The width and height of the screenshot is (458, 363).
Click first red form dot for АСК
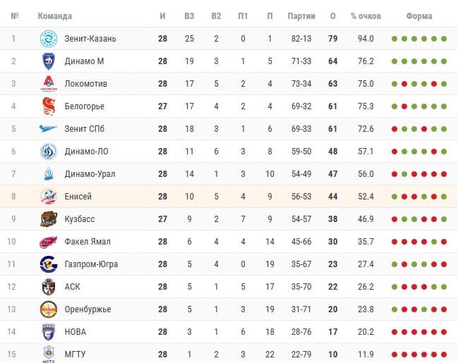(404, 287)
